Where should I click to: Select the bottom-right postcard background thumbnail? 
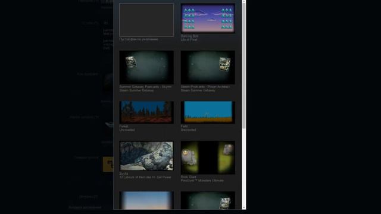[208, 200]
